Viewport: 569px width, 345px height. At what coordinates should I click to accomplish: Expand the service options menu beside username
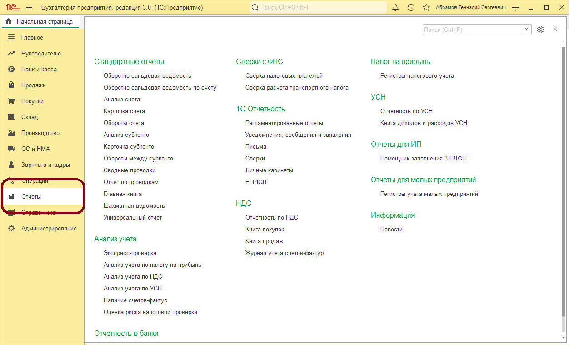pos(515,8)
